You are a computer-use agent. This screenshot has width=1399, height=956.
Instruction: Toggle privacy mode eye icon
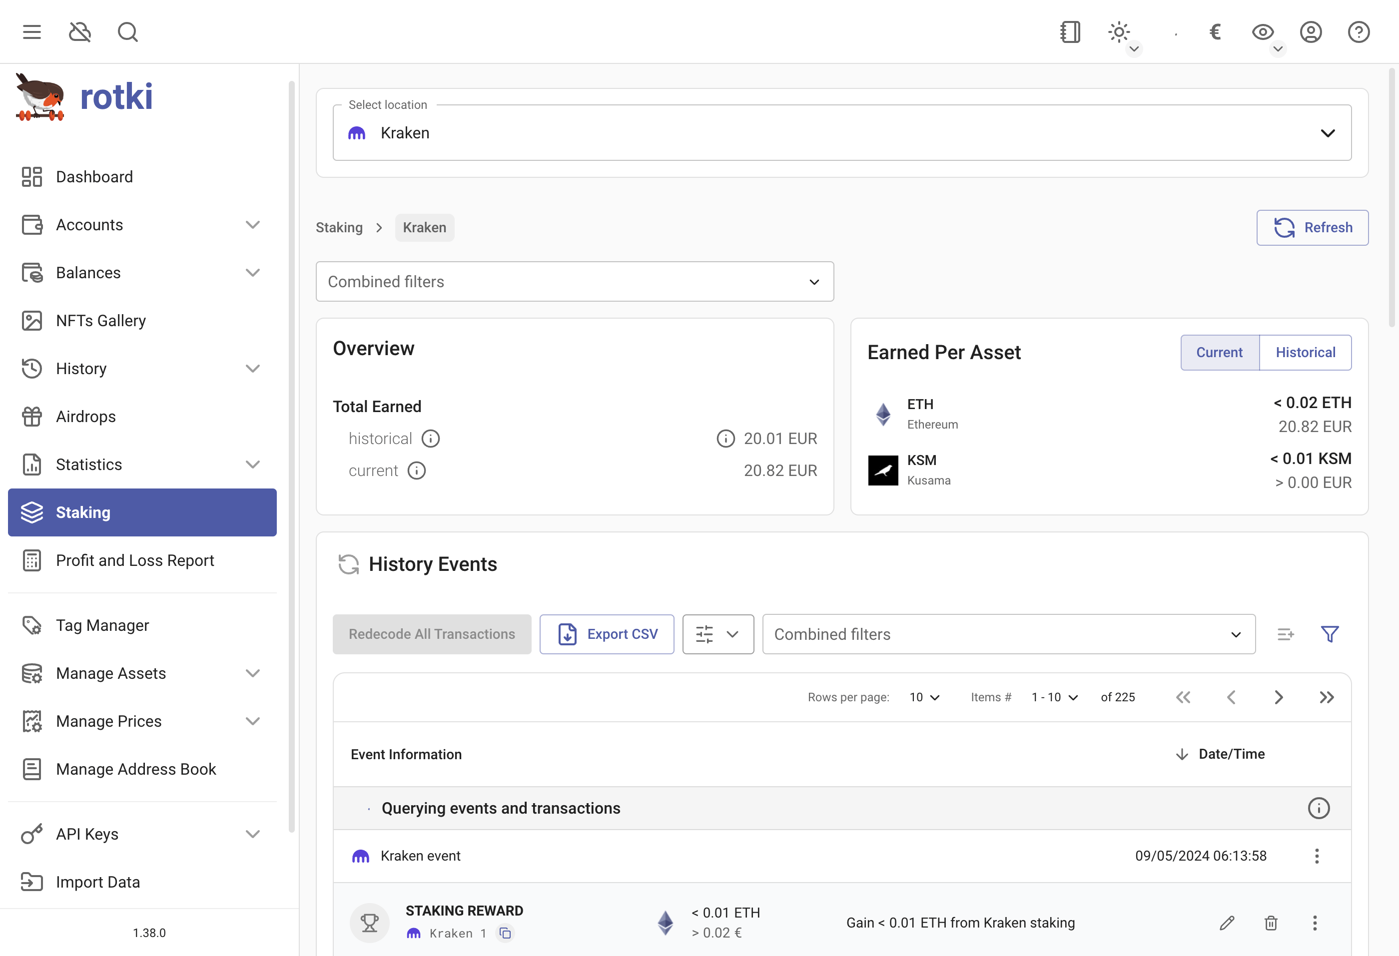(x=1263, y=32)
